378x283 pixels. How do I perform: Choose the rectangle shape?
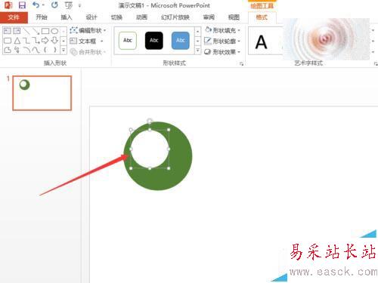point(45,31)
